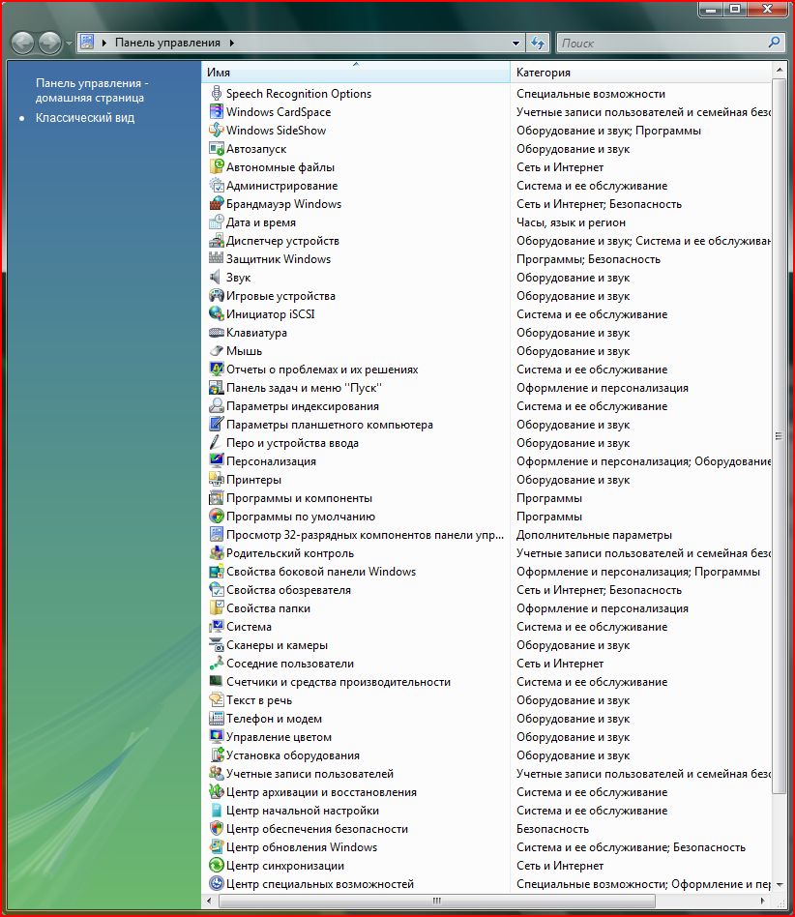Refresh the view using address bar button
This screenshot has width=795, height=917.
(539, 43)
